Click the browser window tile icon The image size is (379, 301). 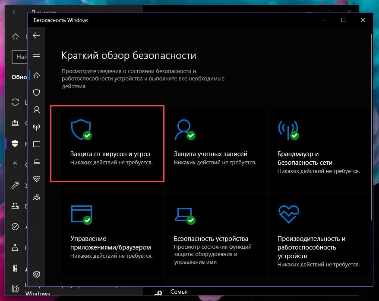click(82, 215)
